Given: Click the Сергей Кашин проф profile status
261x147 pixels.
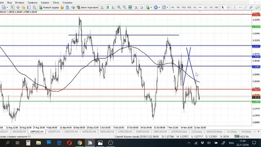Looking at the screenshot, I should click(x=127, y=136).
